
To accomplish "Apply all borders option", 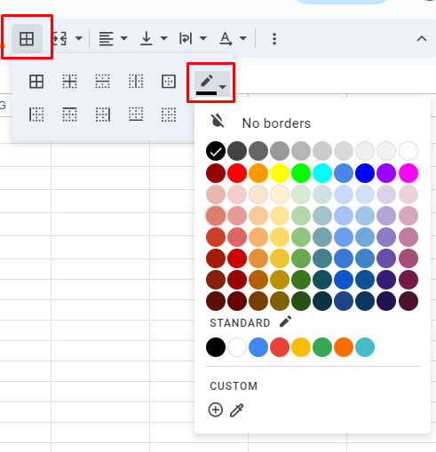I will coord(36,82).
